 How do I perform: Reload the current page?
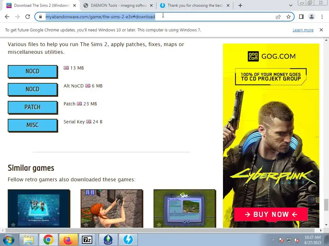click(x=28, y=17)
